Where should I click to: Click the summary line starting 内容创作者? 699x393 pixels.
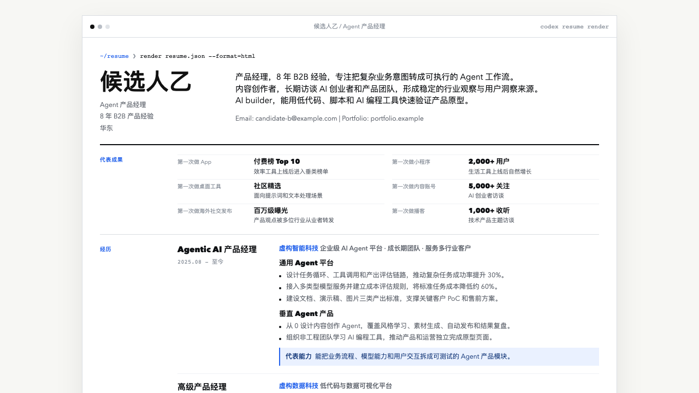click(387, 89)
